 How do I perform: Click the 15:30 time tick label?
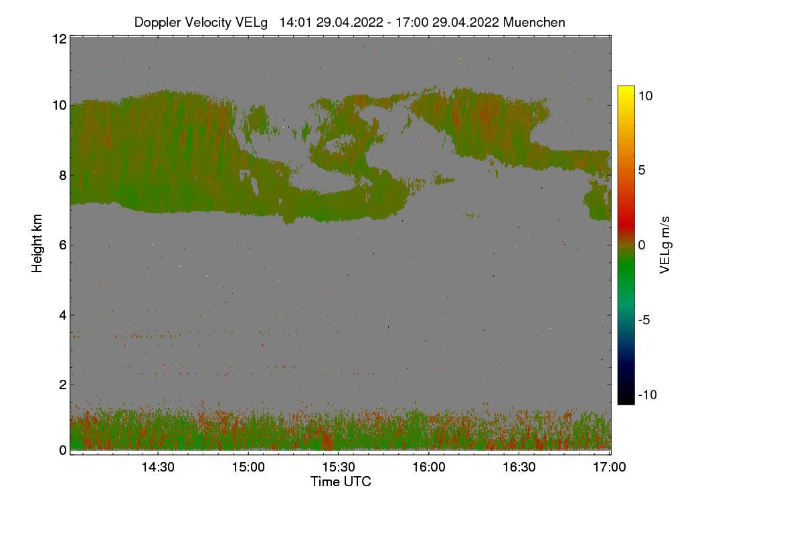[x=339, y=467]
